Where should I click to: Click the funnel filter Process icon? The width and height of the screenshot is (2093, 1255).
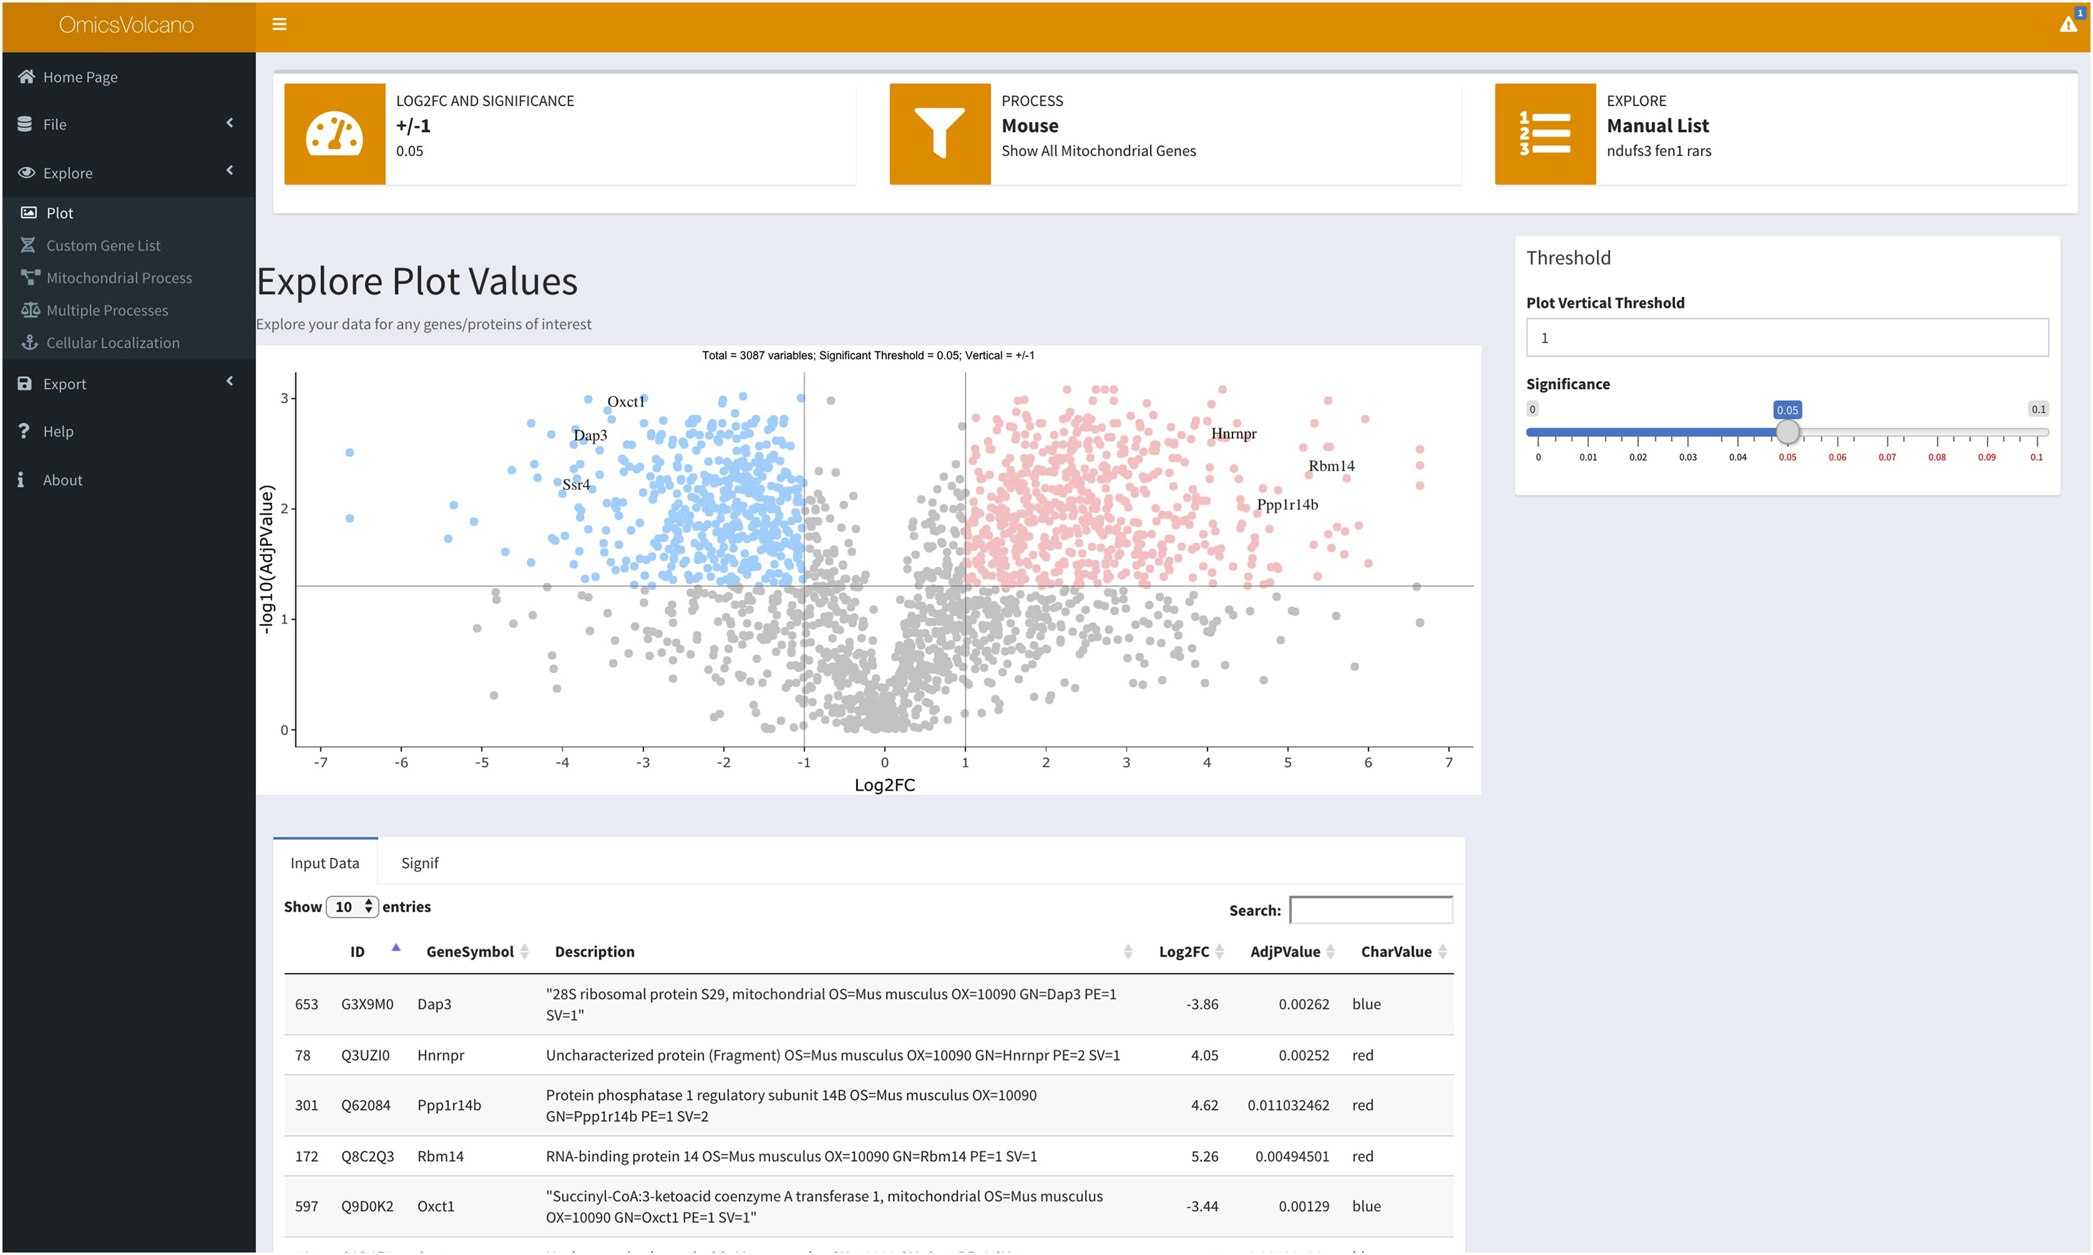[x=939, y=133]
